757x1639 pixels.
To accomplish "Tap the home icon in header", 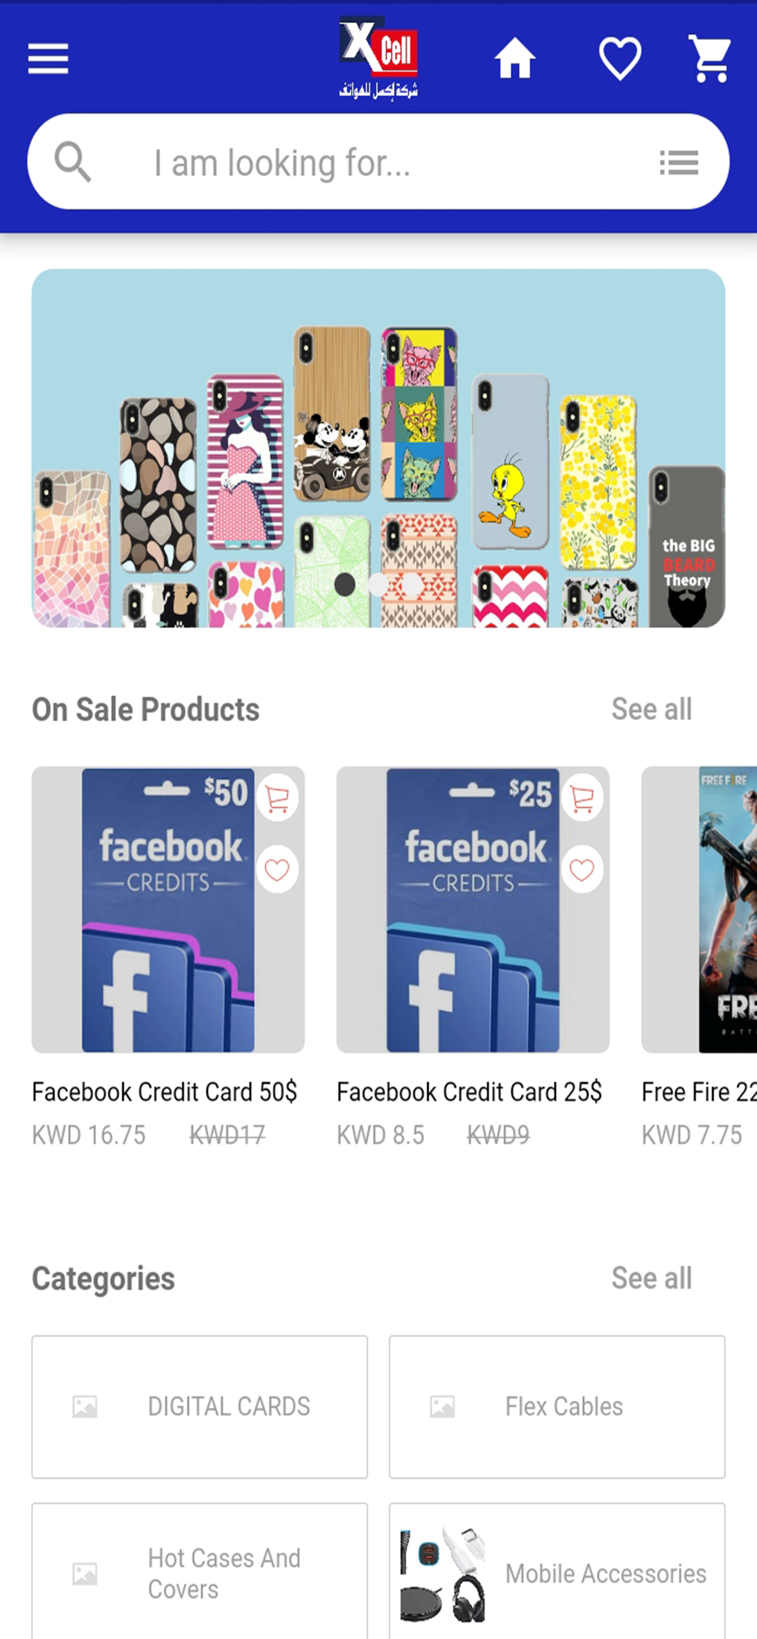I will click(x=514, y=59).
